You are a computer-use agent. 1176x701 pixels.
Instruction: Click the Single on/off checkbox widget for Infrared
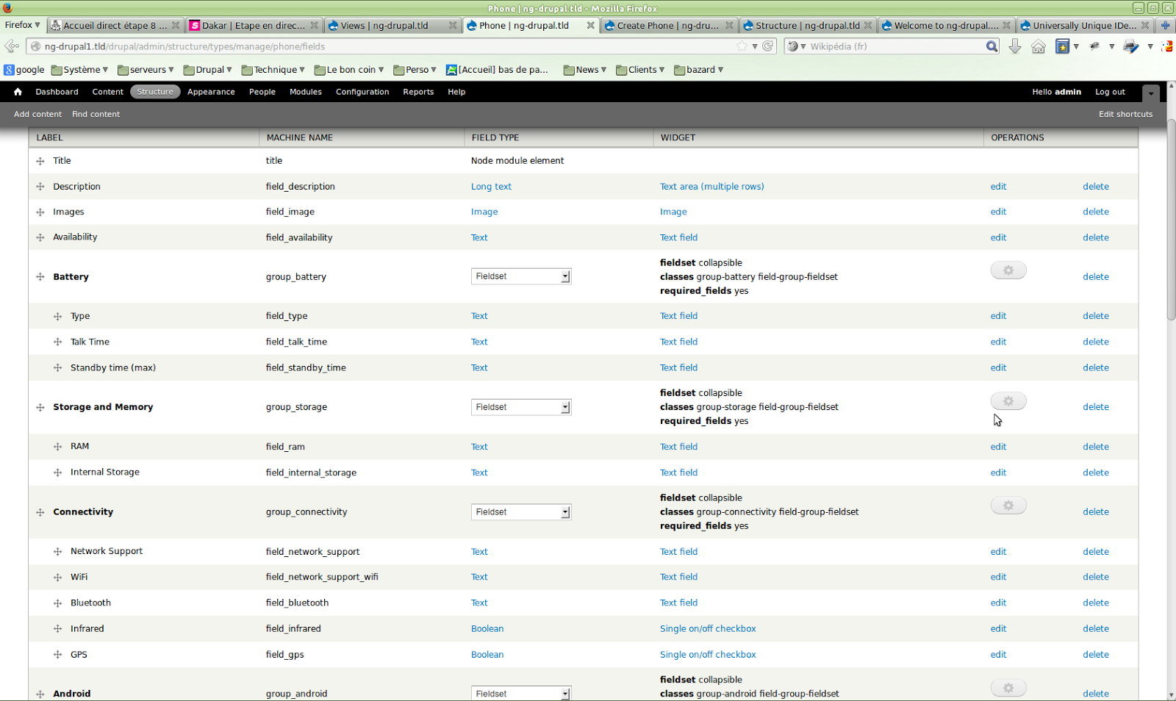[707, 629]
